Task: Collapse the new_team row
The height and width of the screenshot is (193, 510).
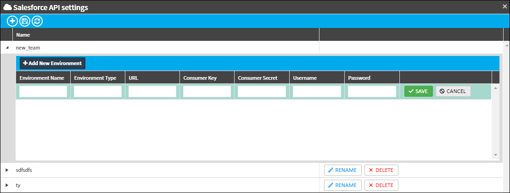Action: click(7, 47)
